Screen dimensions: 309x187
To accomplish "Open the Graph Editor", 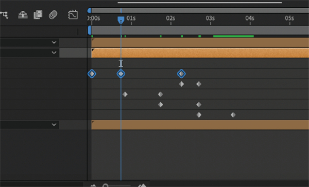I will tap(73, 14).
